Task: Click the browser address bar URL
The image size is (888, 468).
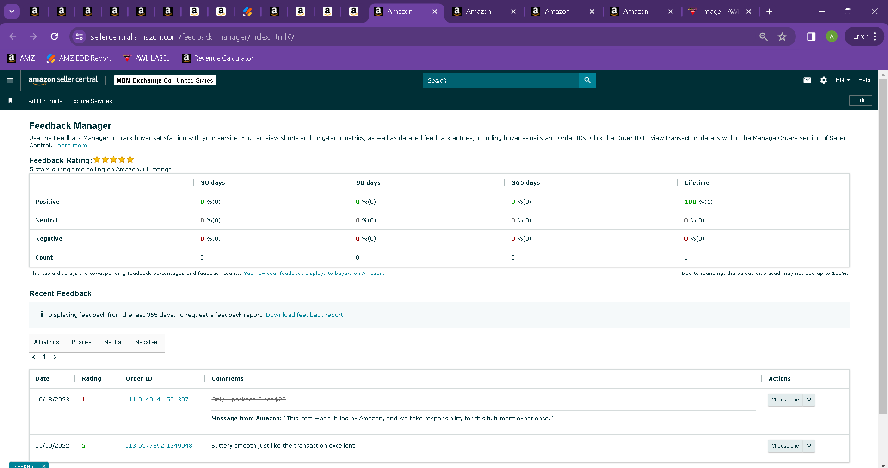Action: click(192, 37)
